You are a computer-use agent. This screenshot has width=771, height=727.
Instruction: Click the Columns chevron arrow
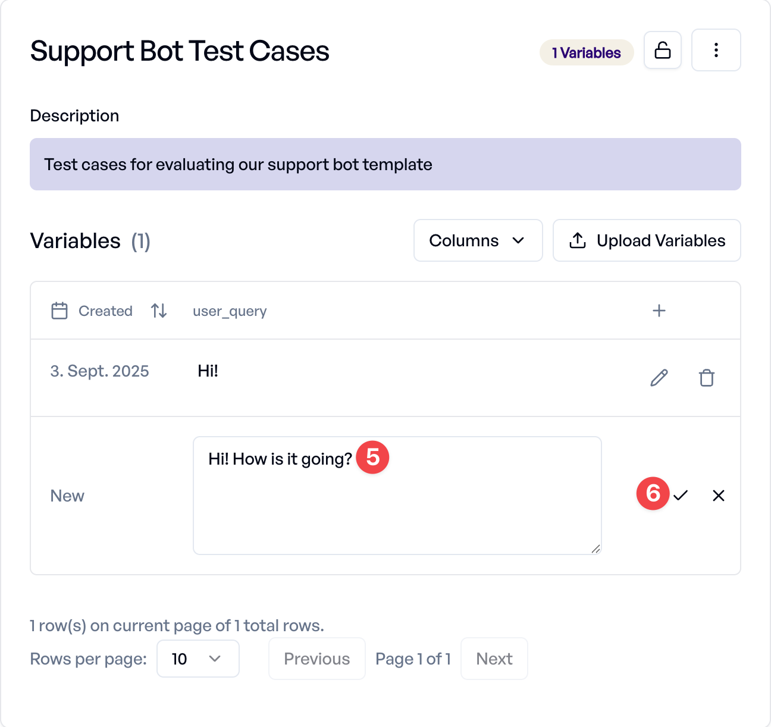518,240
